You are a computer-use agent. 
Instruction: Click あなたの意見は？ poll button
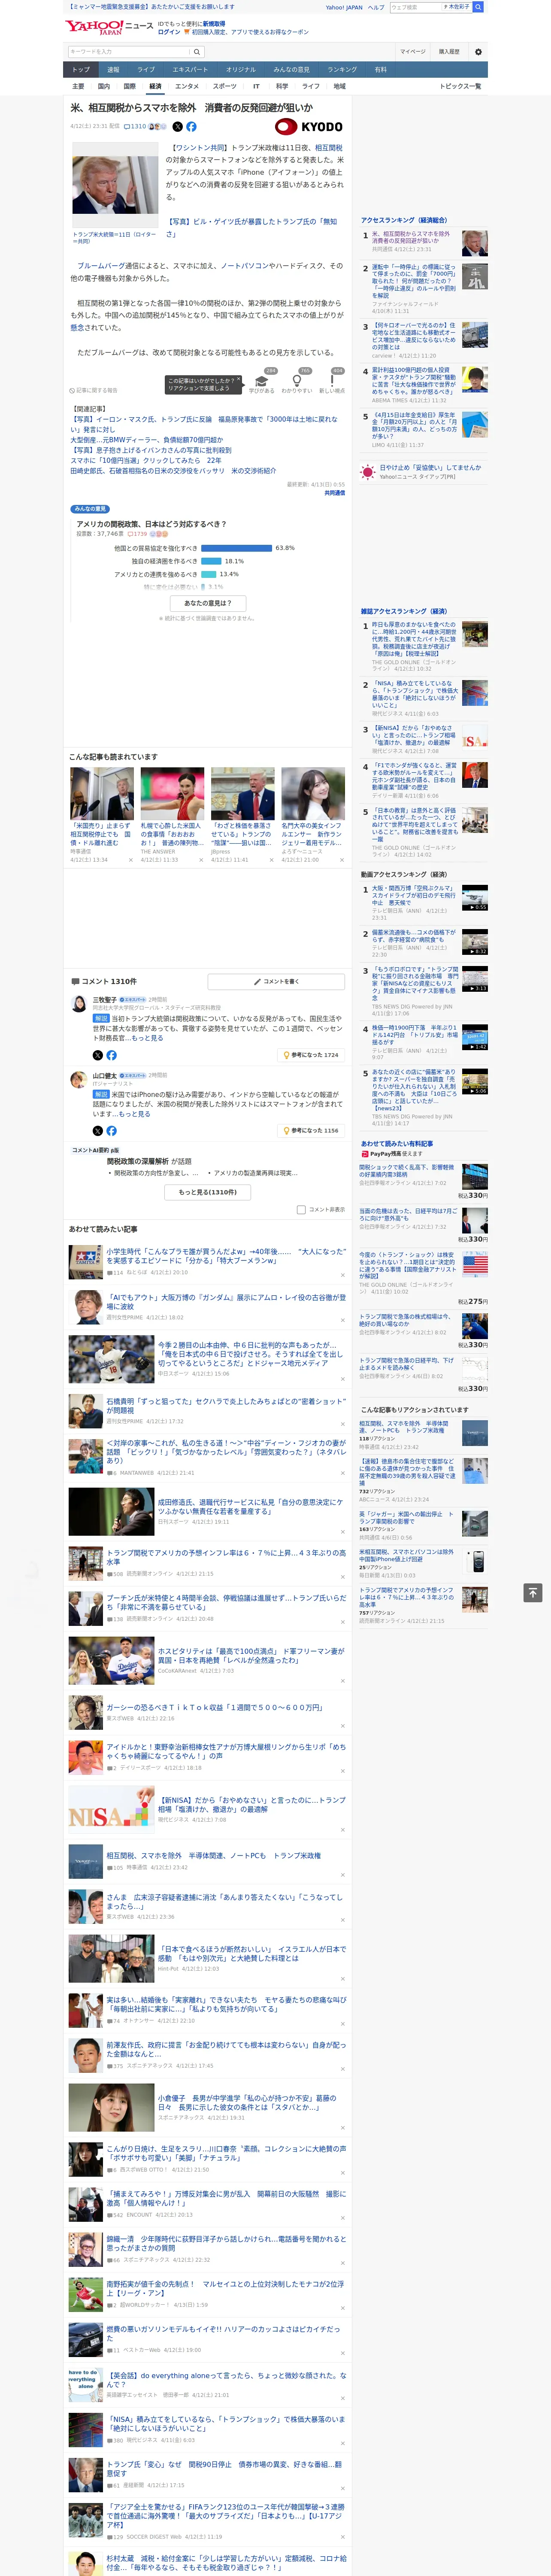208,603
